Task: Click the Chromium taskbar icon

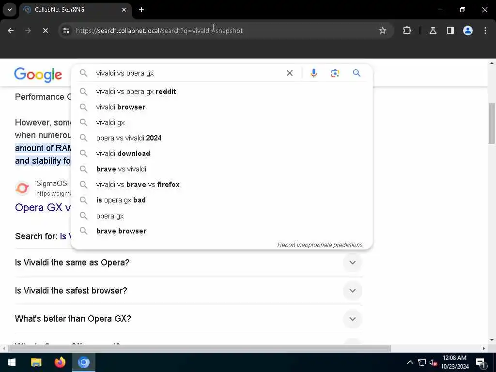Action: pos(84,362)
